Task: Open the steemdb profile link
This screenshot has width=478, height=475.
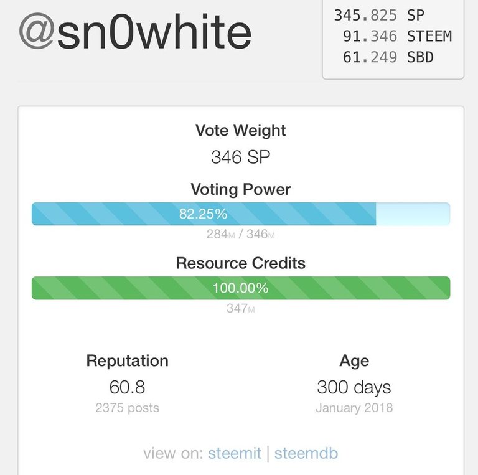Action: coord(306,453)
